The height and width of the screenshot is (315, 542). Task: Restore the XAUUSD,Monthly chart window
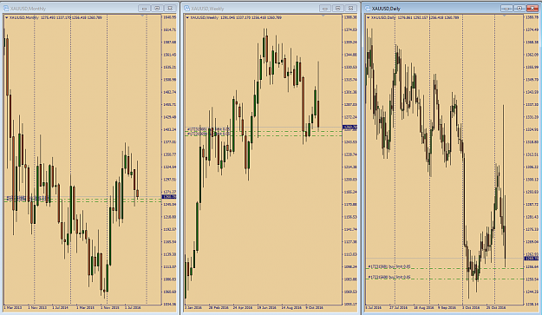click(157, 9)
